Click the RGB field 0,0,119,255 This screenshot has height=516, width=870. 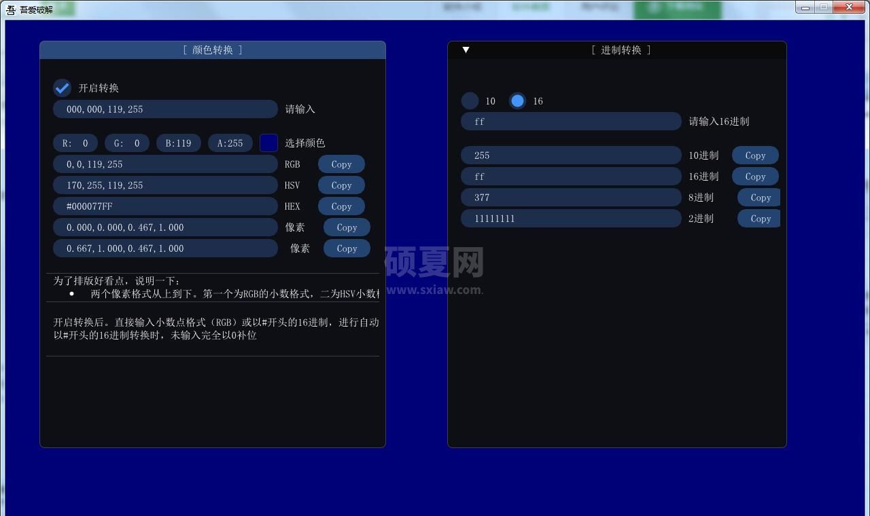[x=165, y=164]
